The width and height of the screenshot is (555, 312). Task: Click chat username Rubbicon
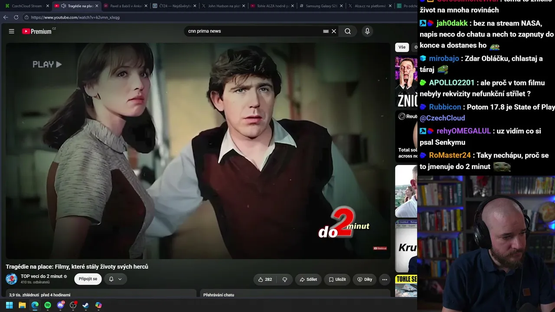pyautogui.click(x=445, y=107)
